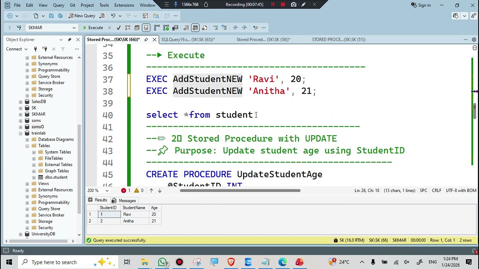Screen dimensions: 479x269
Task: Switch to STORED PROCE... (SK\SK (51)) tab
Action: pos(339,40)
